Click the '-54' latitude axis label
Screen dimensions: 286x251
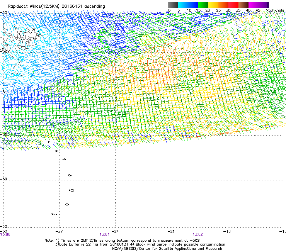tap(3, 92)
